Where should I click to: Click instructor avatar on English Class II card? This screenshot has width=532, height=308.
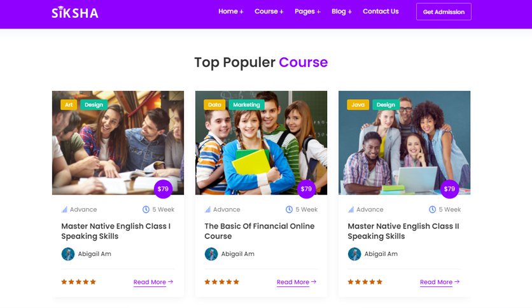pos(354,254)
